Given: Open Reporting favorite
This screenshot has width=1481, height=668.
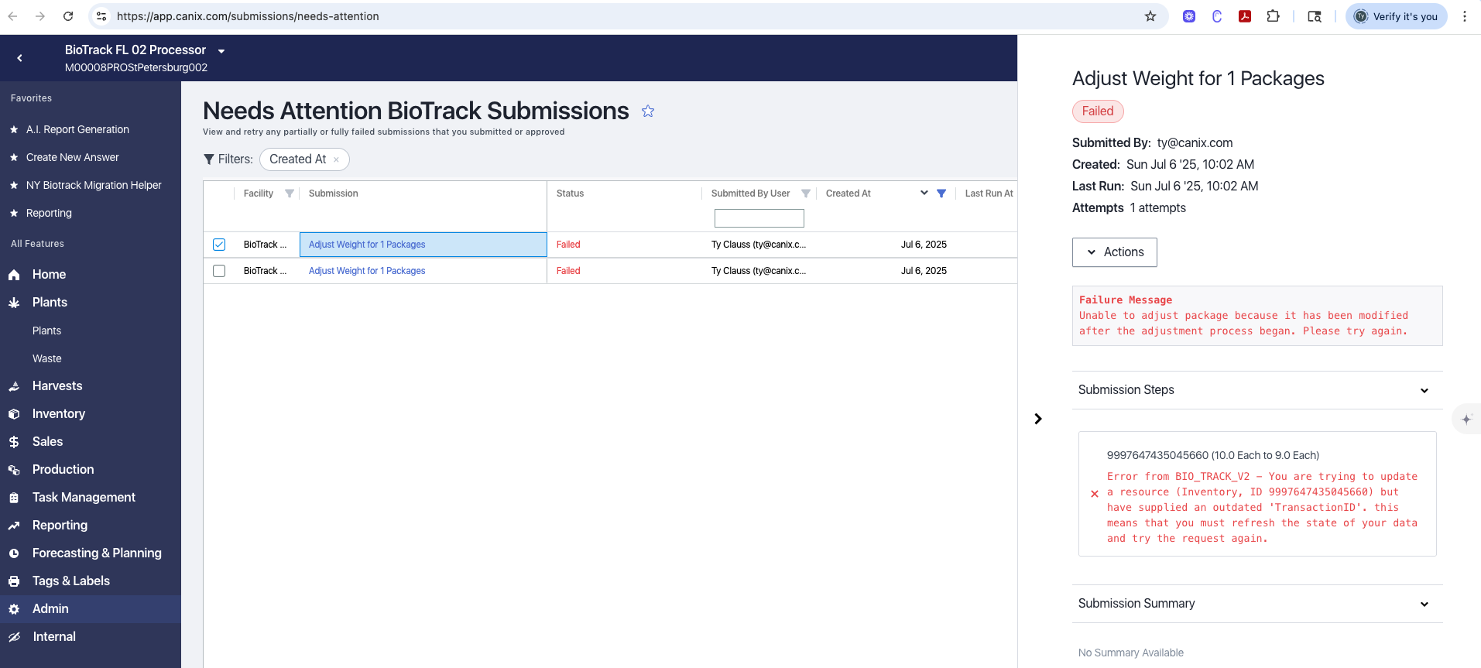Looking at the screenshot, I should [x=49, y=213].
